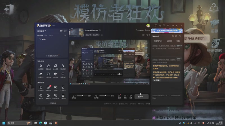Adjust the 扬声器 volume slider

tap(105, 96)
